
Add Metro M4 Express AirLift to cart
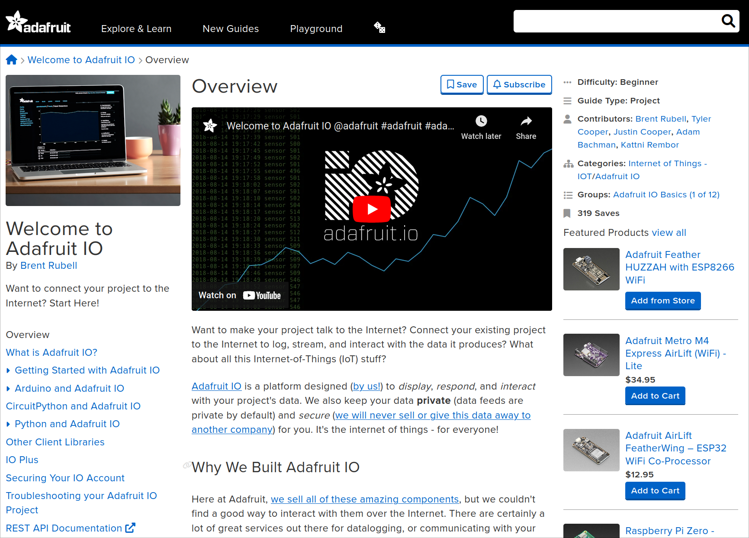655,396
